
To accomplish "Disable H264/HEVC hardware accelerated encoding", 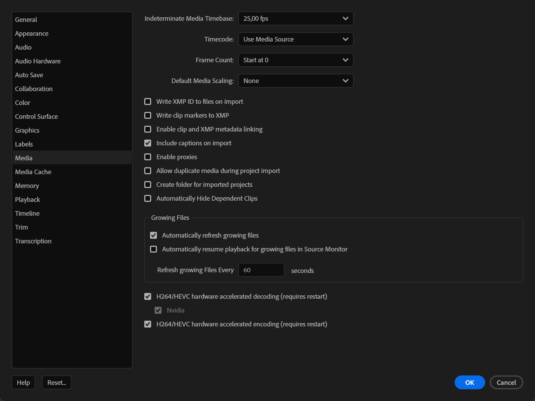I will (148, 324).
